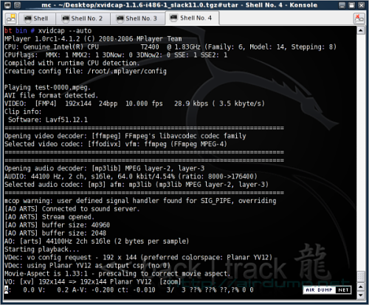Click the 'Creating config file' line
This screenshot has height=305, width=369.
[86, 72]
